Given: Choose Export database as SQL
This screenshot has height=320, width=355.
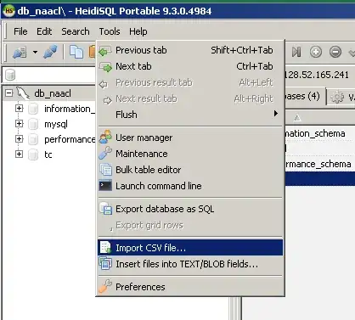Looking at the screenshot, I should (x=190, y=209).
